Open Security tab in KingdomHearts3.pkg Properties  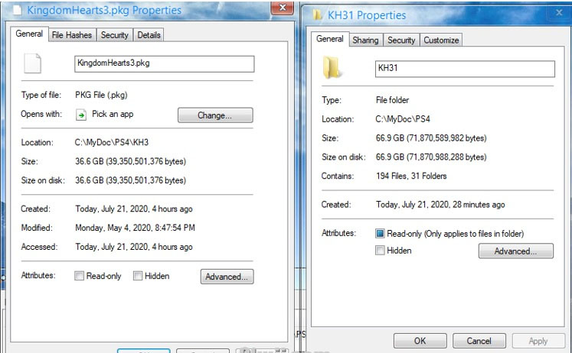tap(115, 35)
